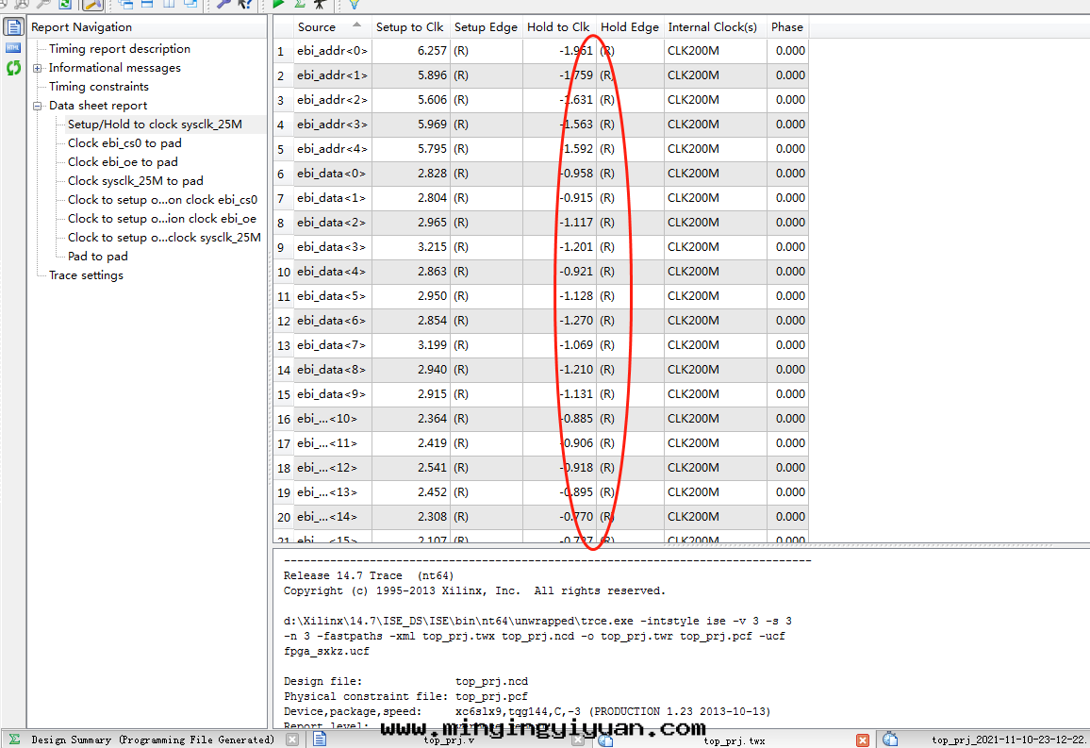This screenshot has height=748, width=1090.
Task: Click the green refresh icon in sidebar
Action: pos(13,68)
